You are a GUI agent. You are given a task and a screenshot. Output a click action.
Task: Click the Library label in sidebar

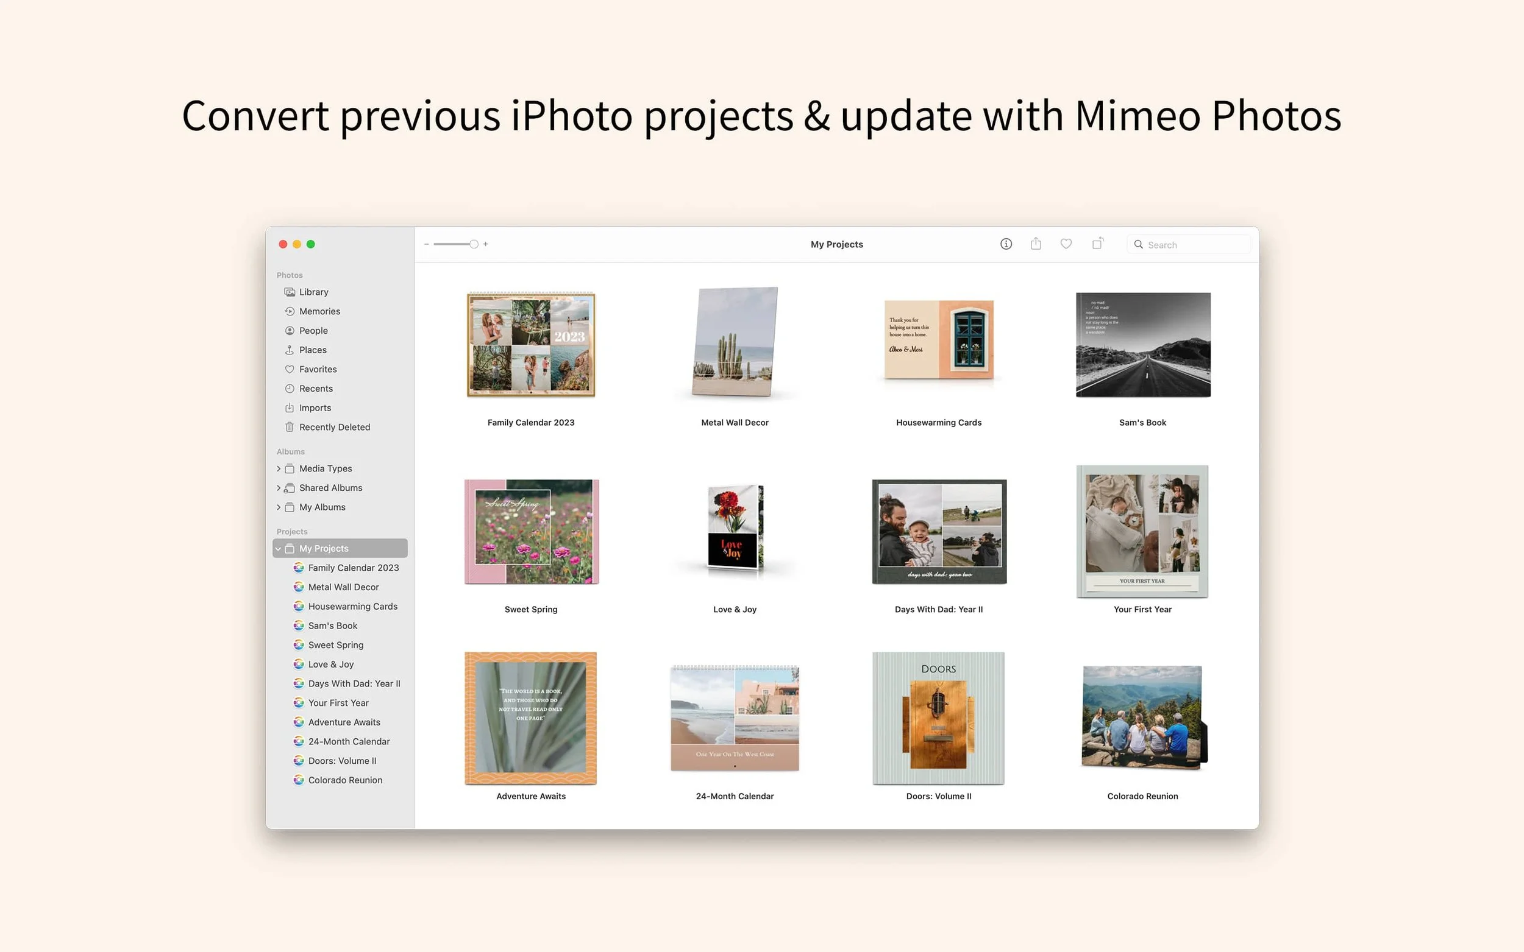[x=314, y=292]
